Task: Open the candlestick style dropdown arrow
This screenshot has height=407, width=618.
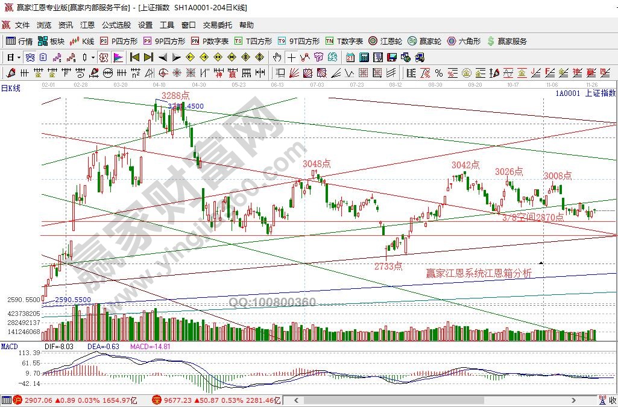Action: (93, 57)
